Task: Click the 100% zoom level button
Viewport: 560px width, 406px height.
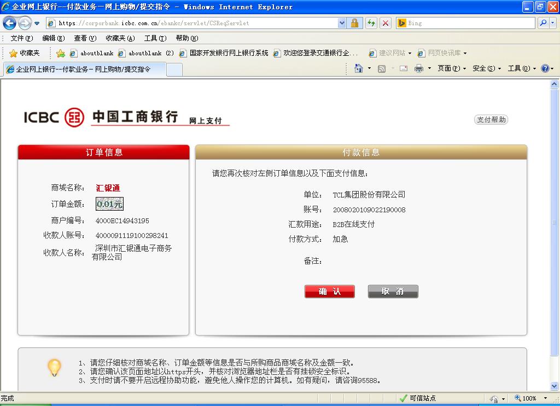Action: pos(526,398)
